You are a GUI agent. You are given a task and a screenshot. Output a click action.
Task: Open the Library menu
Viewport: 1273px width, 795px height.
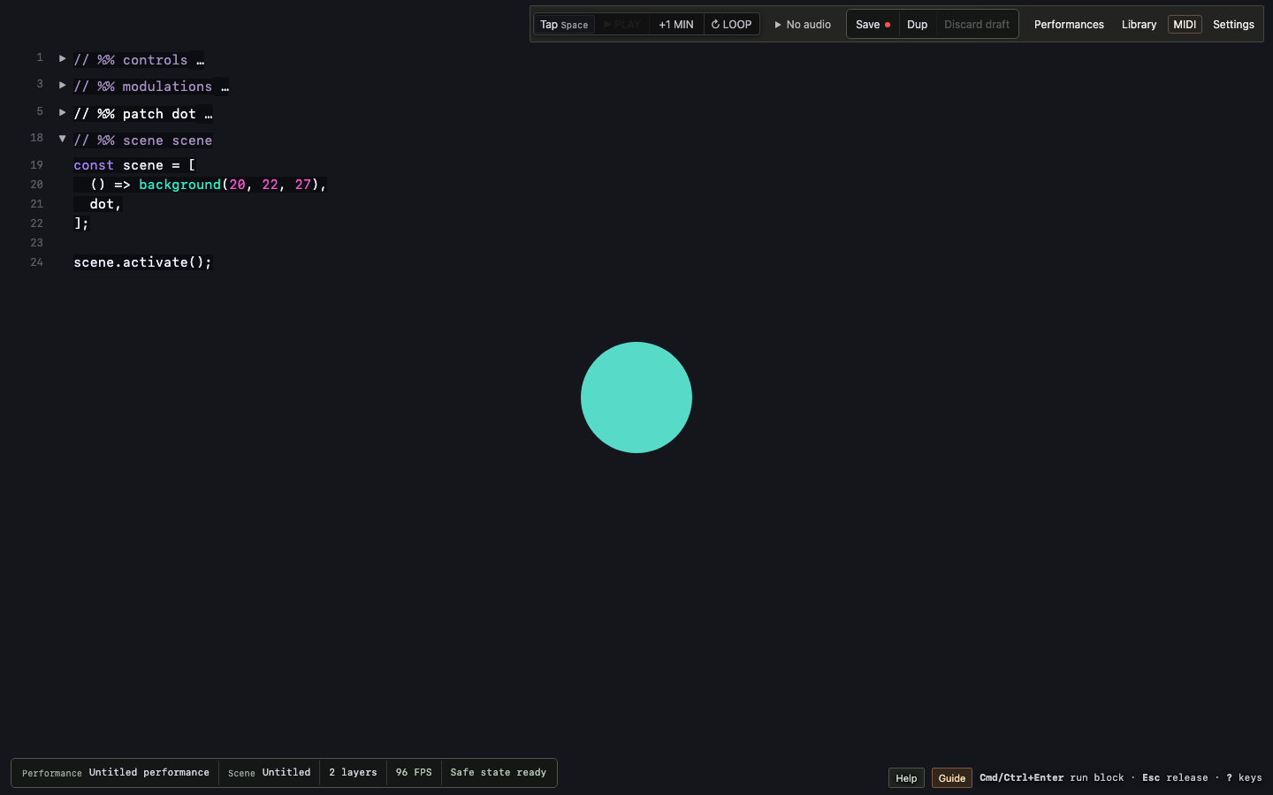[x=1139, y=25]
